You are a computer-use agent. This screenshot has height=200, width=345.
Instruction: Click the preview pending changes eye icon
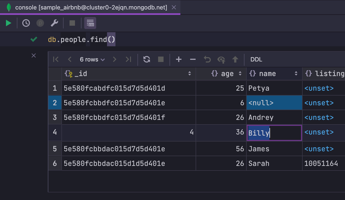click(221, 60)
